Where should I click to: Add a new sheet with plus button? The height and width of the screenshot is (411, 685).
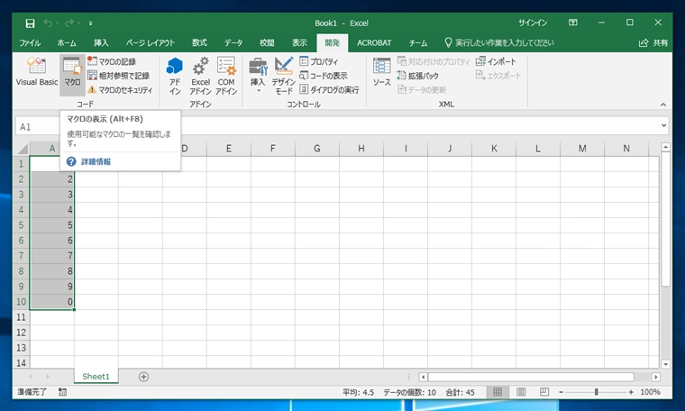[143, 377]
